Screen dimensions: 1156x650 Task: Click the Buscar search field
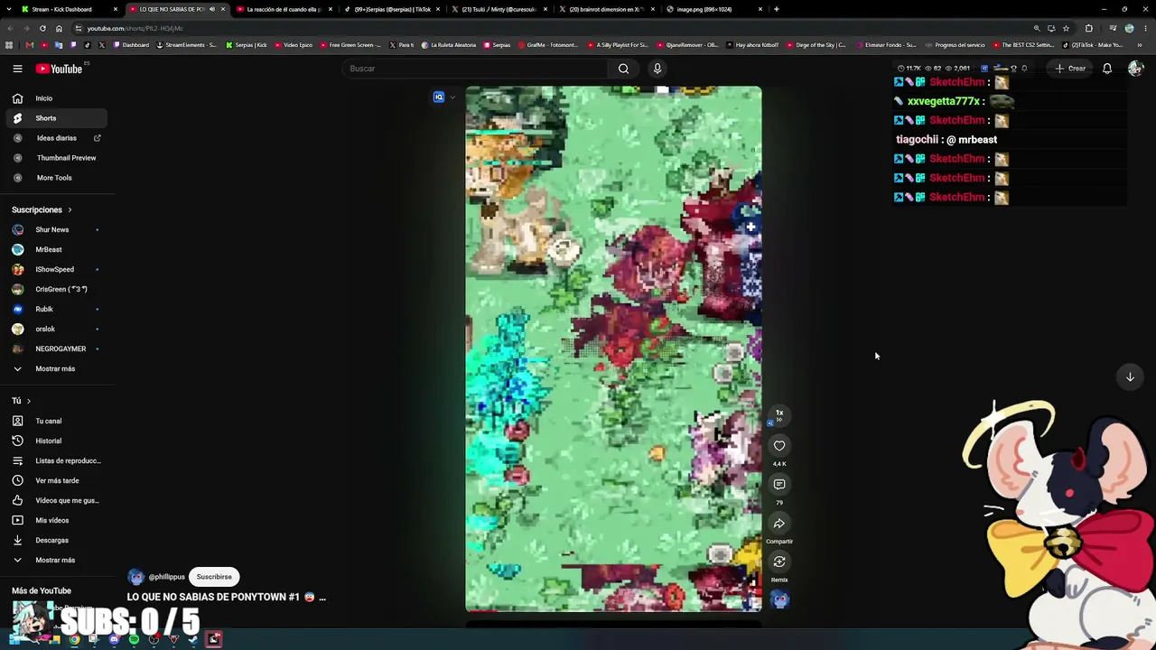click(475, 69)
